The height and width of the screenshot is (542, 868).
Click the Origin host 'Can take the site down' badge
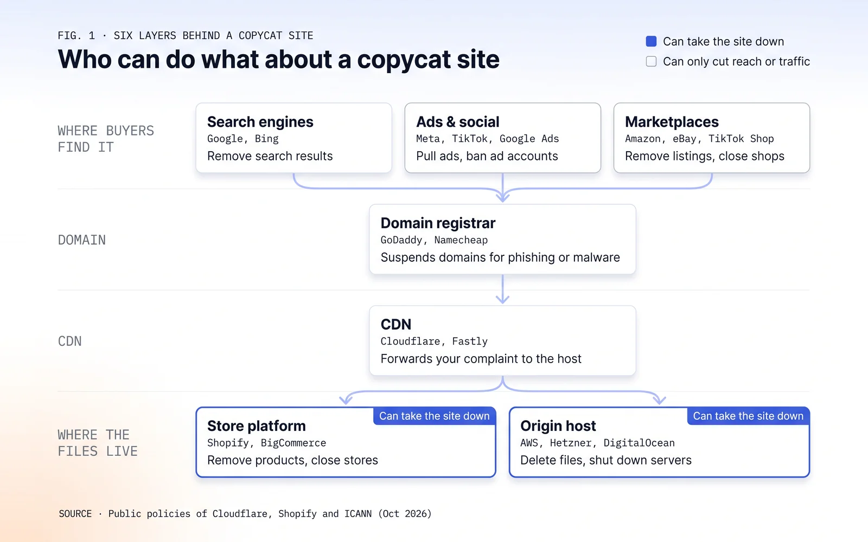click(x=748, y=416)
